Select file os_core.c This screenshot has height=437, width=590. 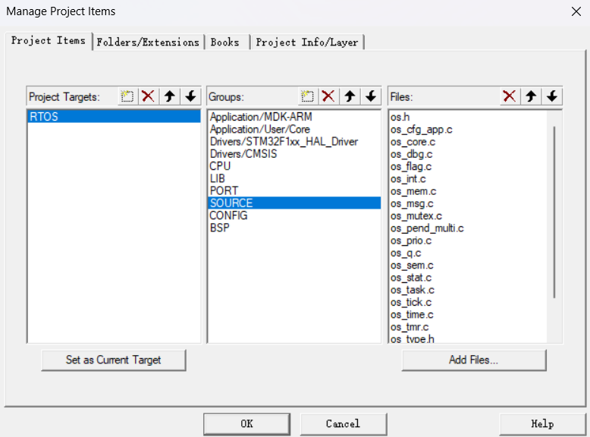(468, 142)
